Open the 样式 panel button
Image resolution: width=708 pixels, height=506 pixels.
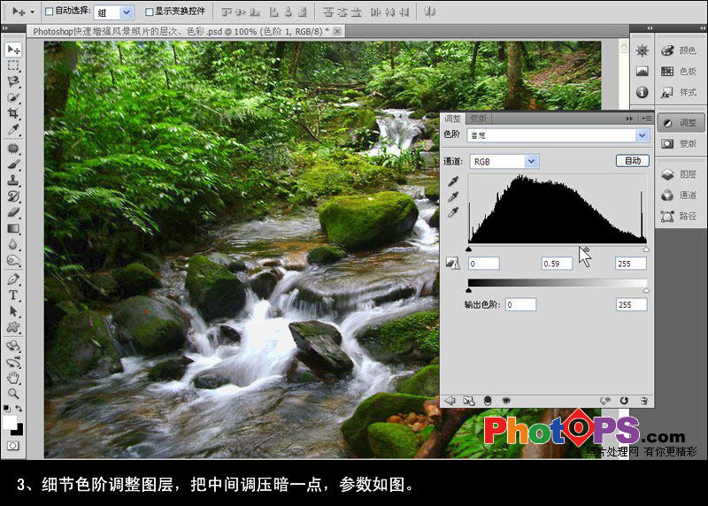[x=680, y=93]
